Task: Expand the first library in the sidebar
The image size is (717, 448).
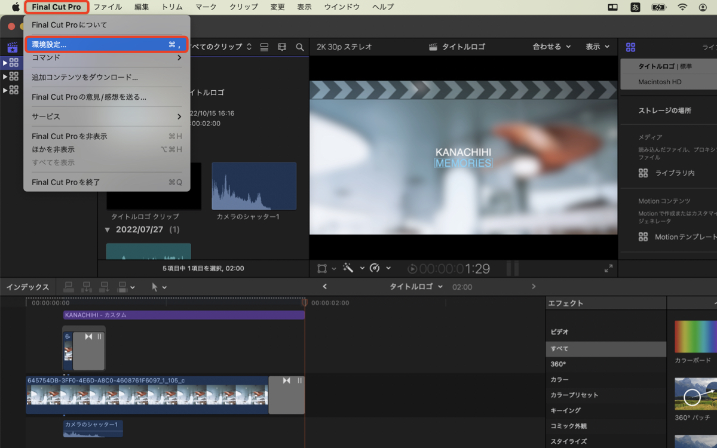Action: (5, 62)
